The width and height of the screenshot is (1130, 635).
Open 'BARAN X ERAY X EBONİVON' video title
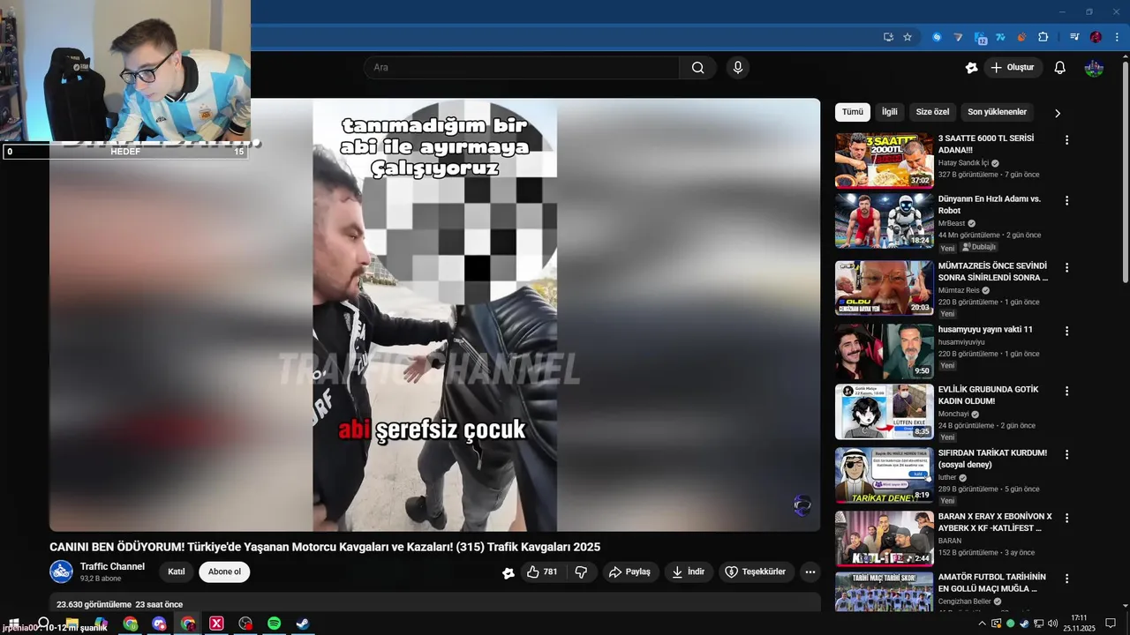[x=995, y=522]
